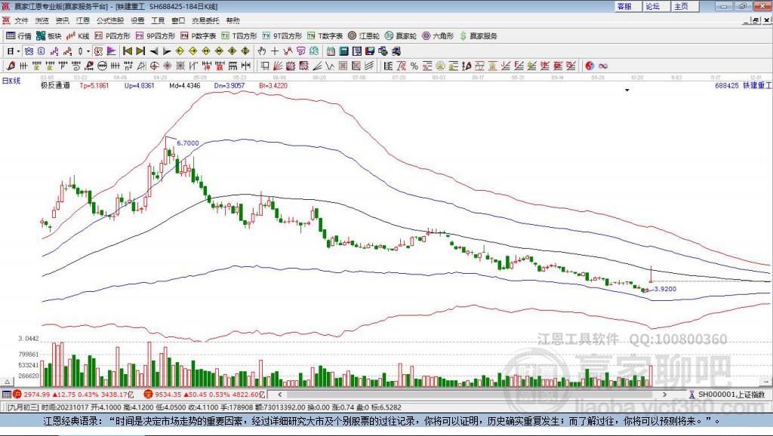
Task: Click scrollbar right arrow at bottom
Action: tap(665, 394)
